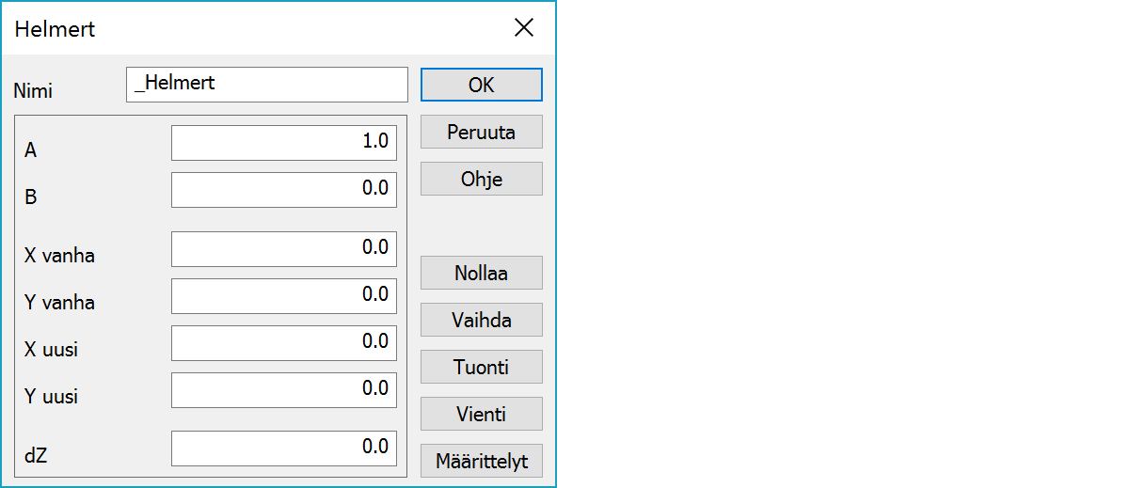Click the A parameter input field
This screenshot has width=1129, height=488.
[x=283, y=143]
